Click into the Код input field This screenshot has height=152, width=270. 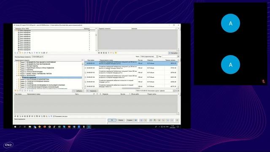pos(169,57)
